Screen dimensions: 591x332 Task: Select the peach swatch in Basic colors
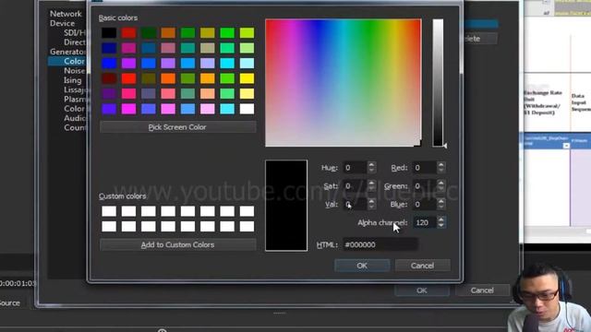tap(207, 93)
